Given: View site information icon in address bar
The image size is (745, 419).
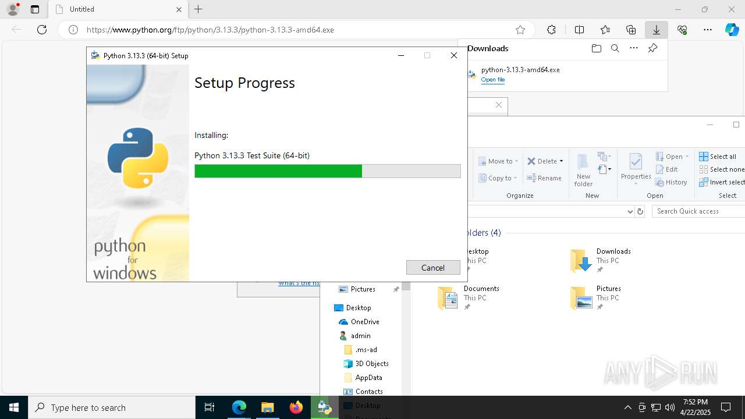Looking at the screenshot, I should pyautogui.click(x=73, y=30).
